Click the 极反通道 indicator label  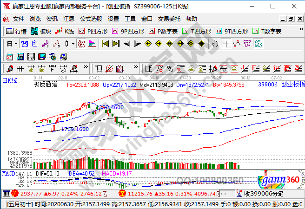coord(46,85)
